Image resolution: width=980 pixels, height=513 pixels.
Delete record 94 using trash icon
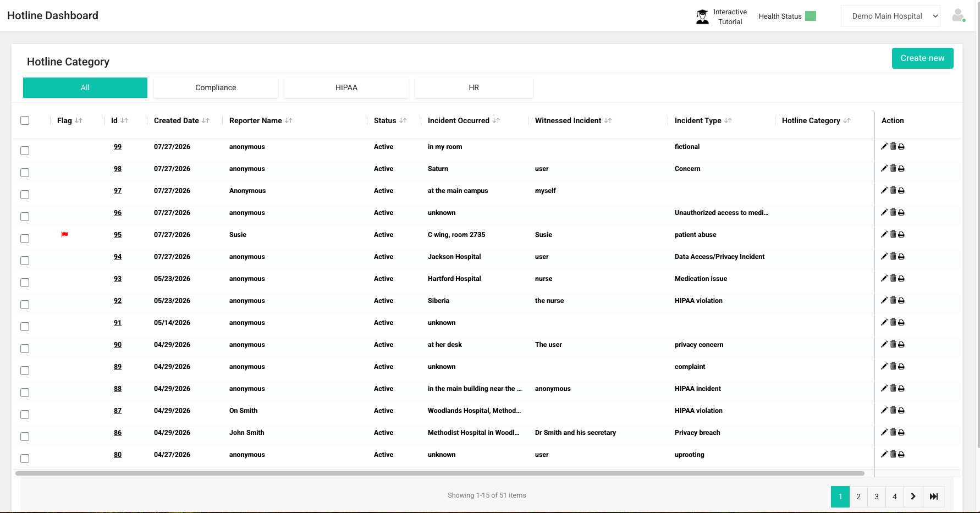pos(893,256)
